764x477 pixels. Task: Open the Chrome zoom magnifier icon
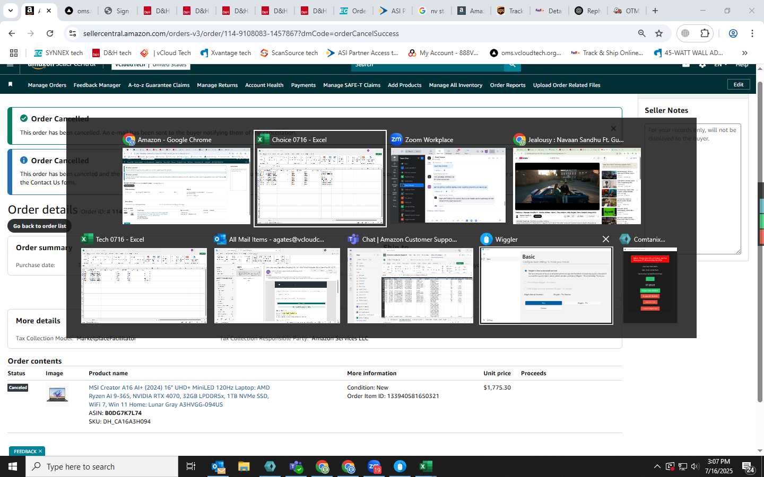tap(641, 33)
